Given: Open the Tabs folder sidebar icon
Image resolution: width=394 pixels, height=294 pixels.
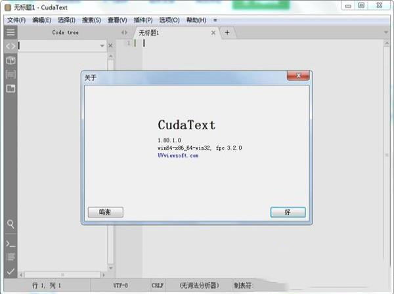Looking at the screenshot, I should pos(11,89).
